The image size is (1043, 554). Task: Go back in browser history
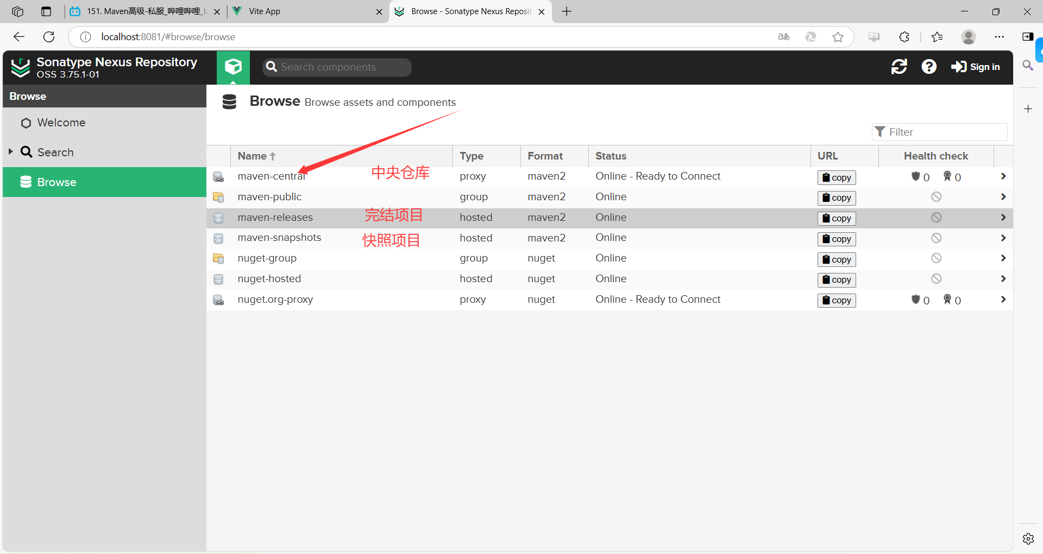coord(19,37)
